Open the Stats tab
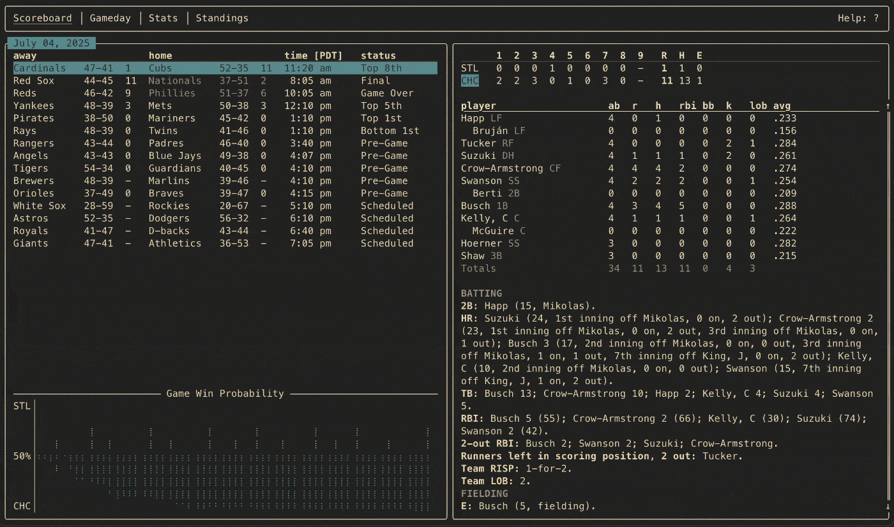The height and width of the screenshot is (527, 894). [163, 18]
